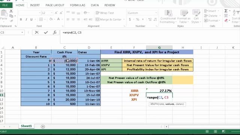Click the Copy icon in Clipboard
This screenshot has width=240, height=135.
click(x=11, y=16)
